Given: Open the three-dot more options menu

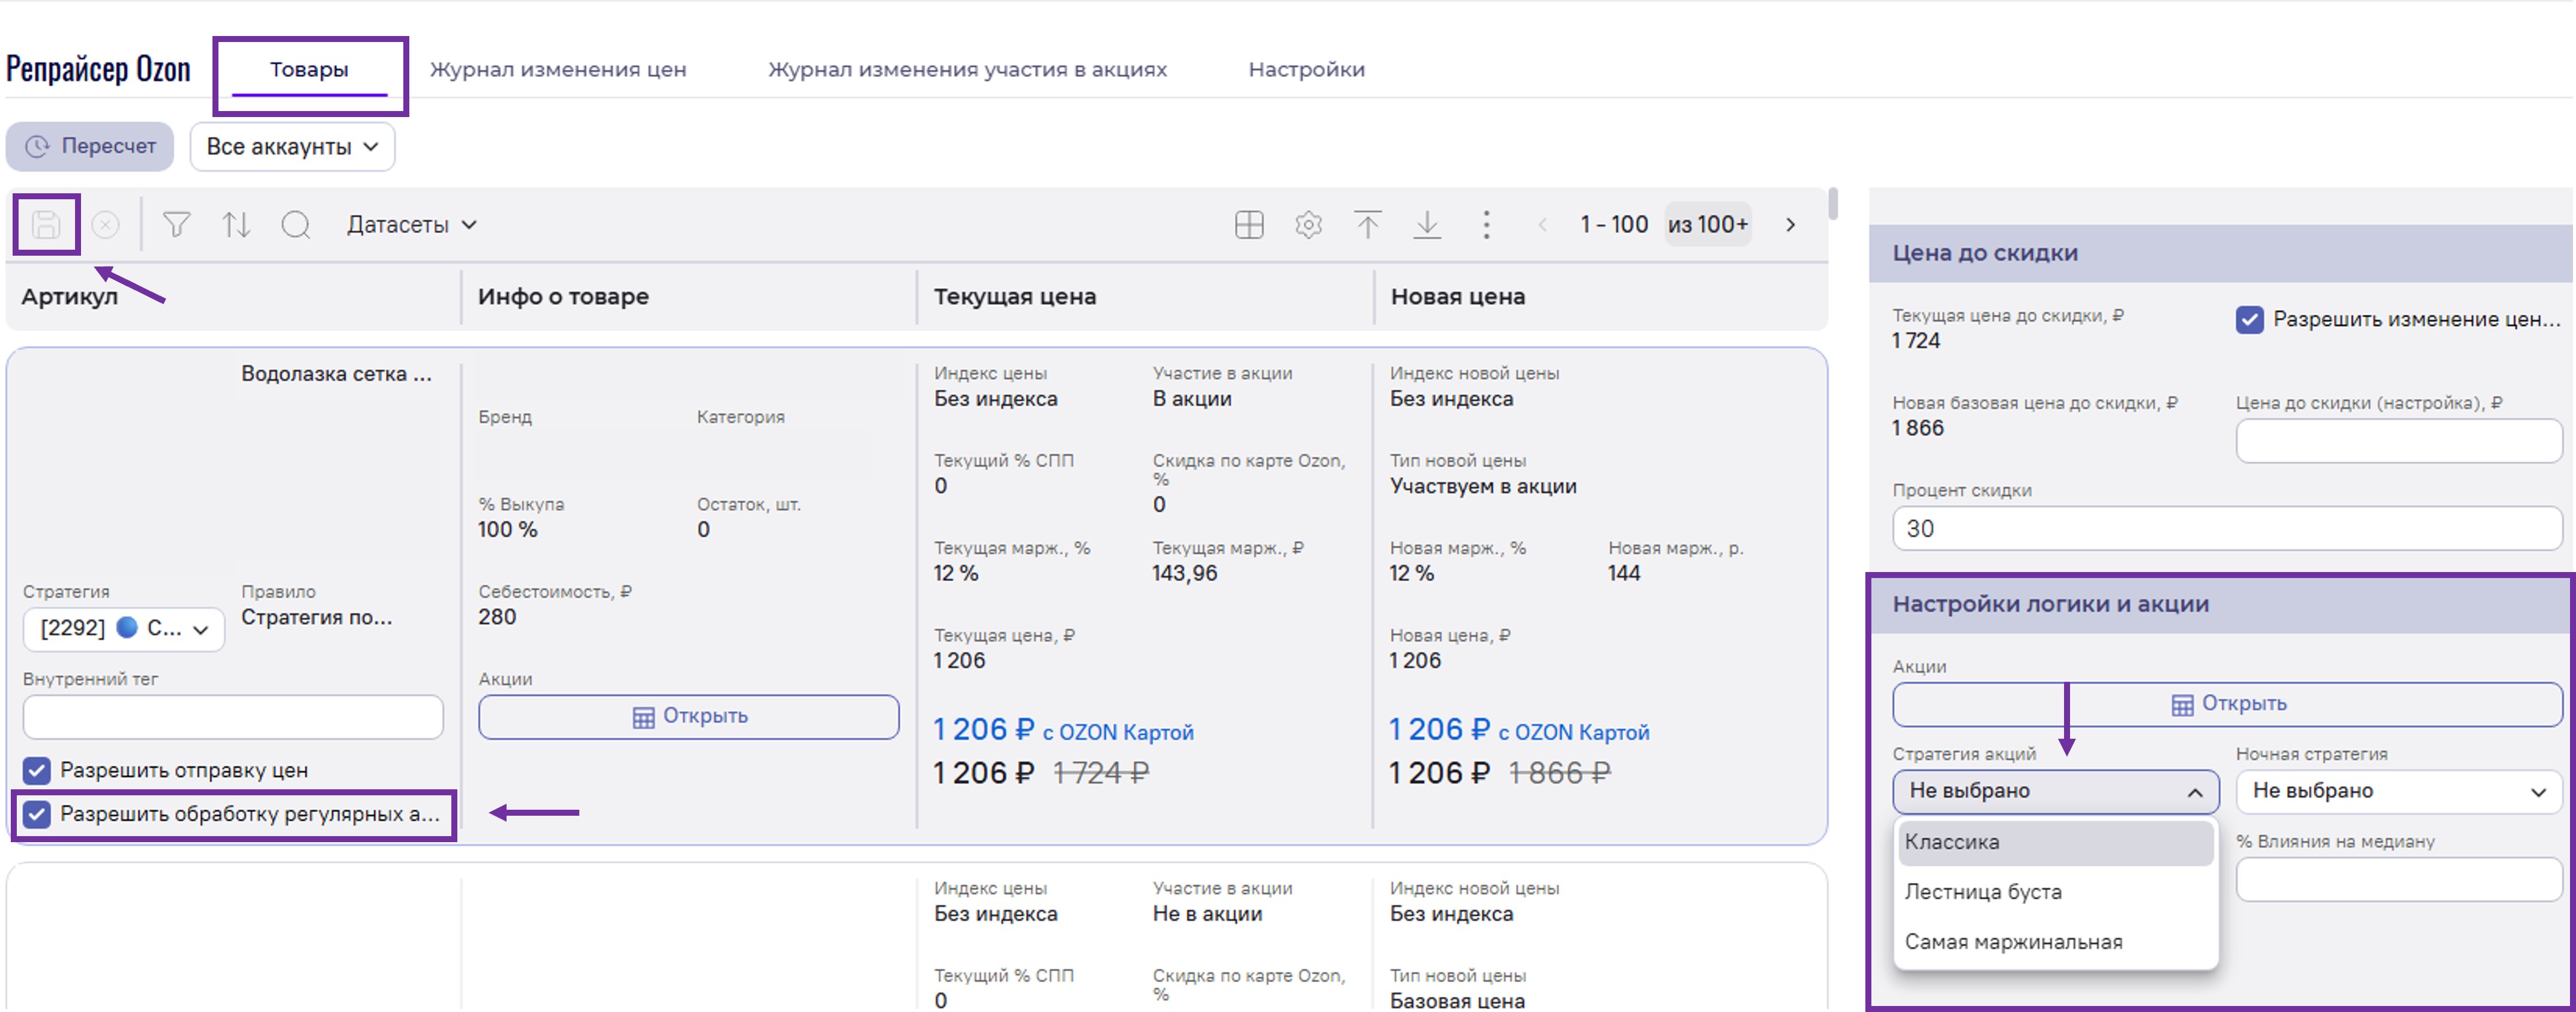Looking at the screenshot, I should (1486, 225).
